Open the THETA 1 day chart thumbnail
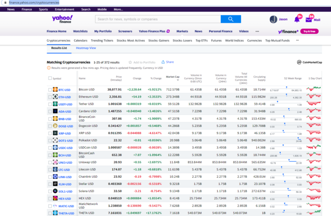 (x=313, y=212)
